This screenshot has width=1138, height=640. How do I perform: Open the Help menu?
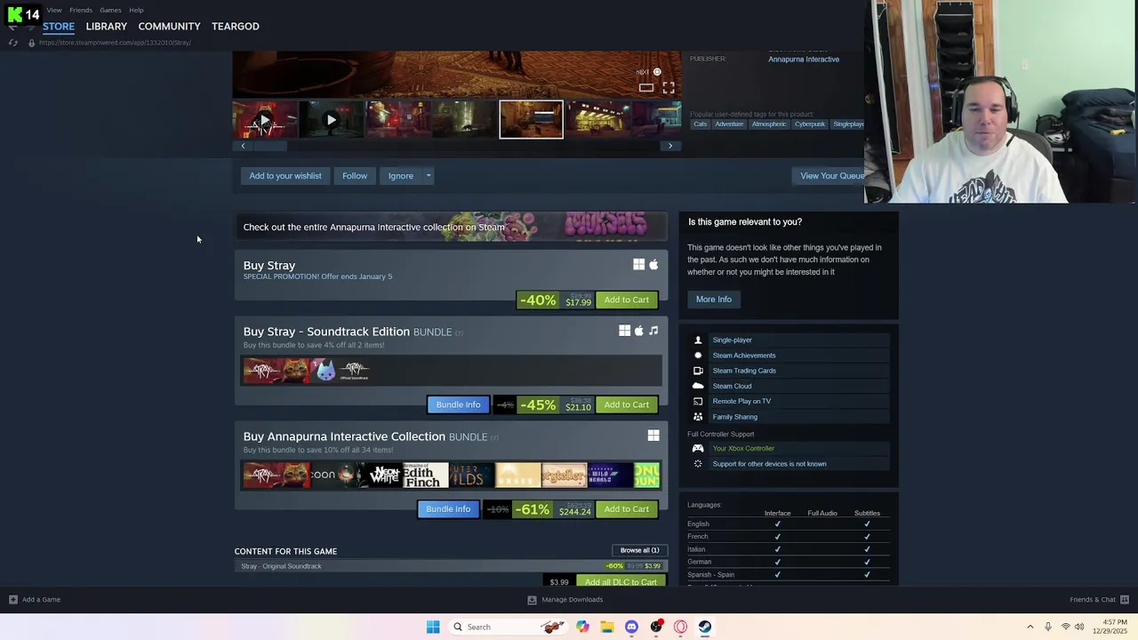[136, 10]
